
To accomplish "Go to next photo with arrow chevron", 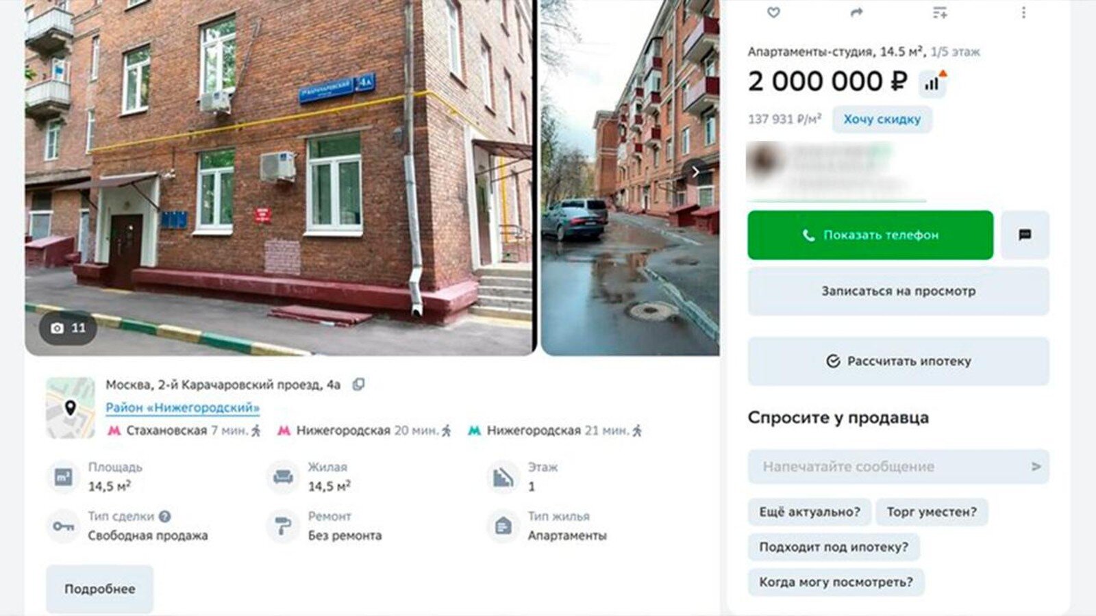I will pyautogui.click(x=695, y=172).
